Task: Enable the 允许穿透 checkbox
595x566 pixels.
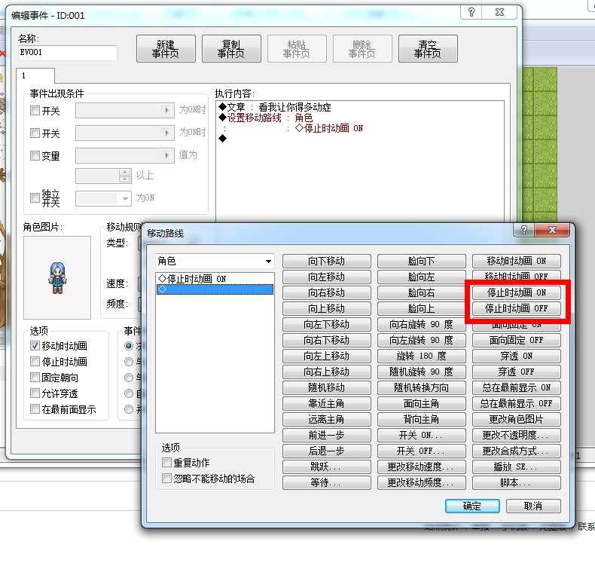Action: (x=35, y=393)
